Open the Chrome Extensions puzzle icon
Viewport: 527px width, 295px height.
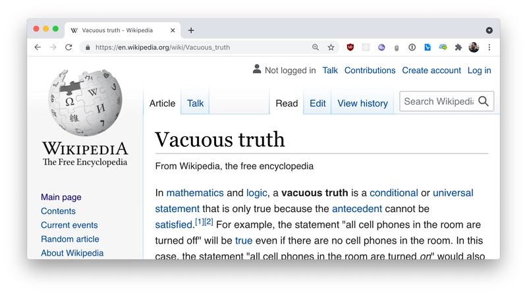458,47
